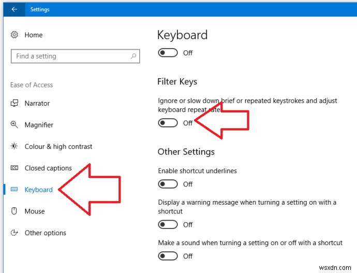357x273 pixels.
Task: Click the search magnifier icon in Find a setting
Action: point(133,56)
